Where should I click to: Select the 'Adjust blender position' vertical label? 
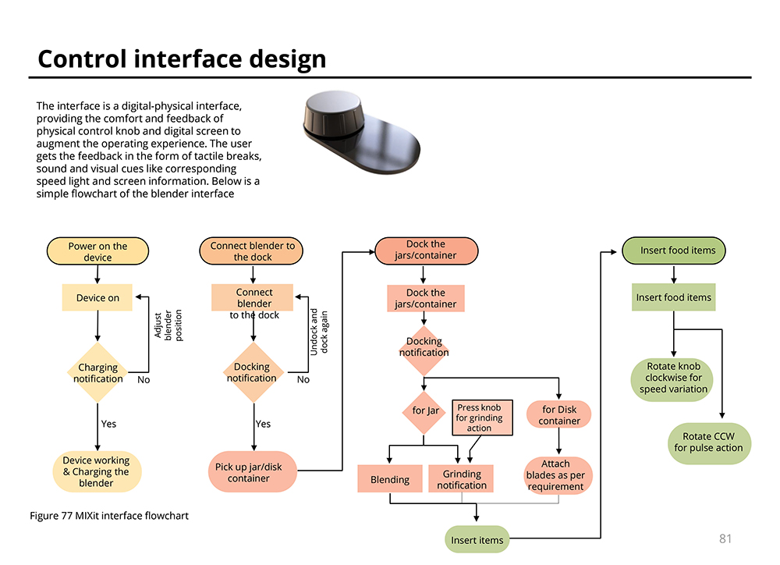(x=168, y=325)
